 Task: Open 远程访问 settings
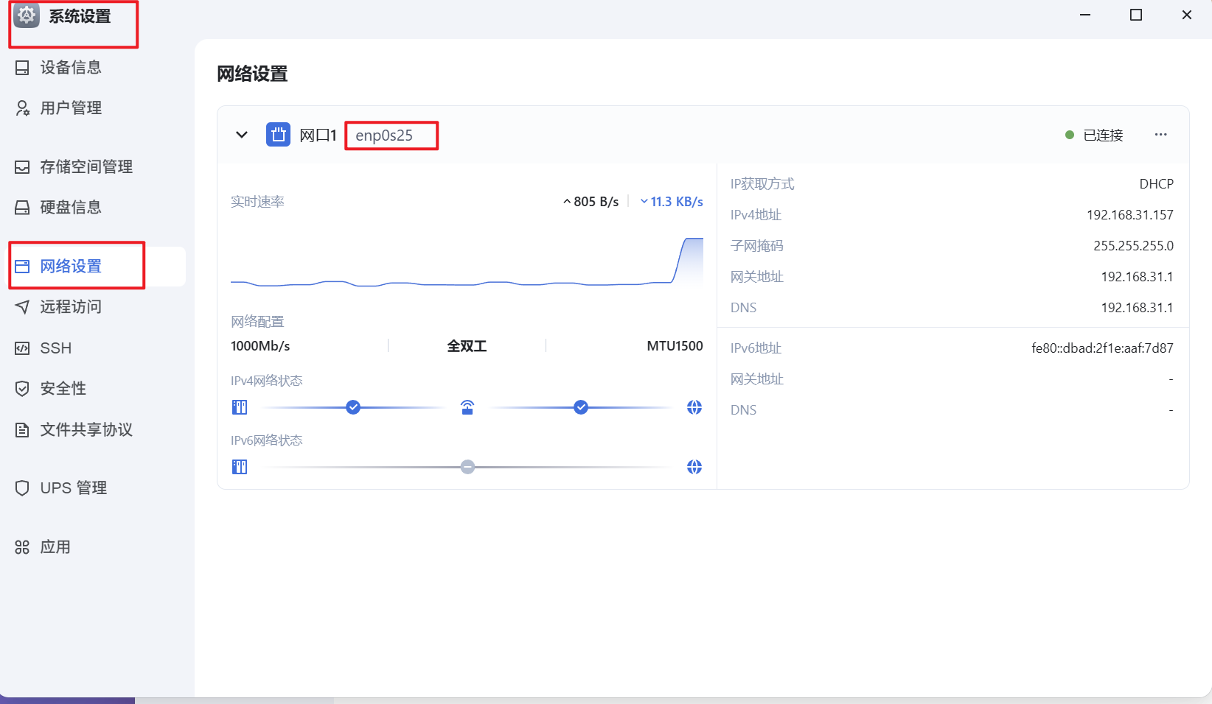[70, 307]
